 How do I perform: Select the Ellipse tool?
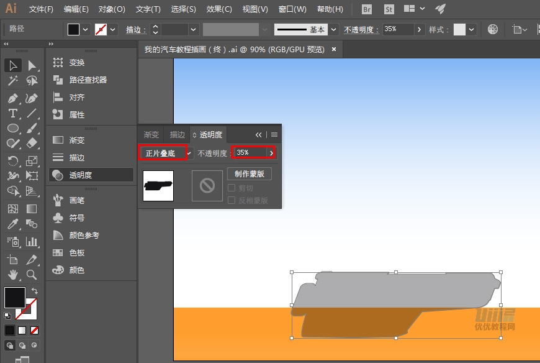click(x=12, y=129)
